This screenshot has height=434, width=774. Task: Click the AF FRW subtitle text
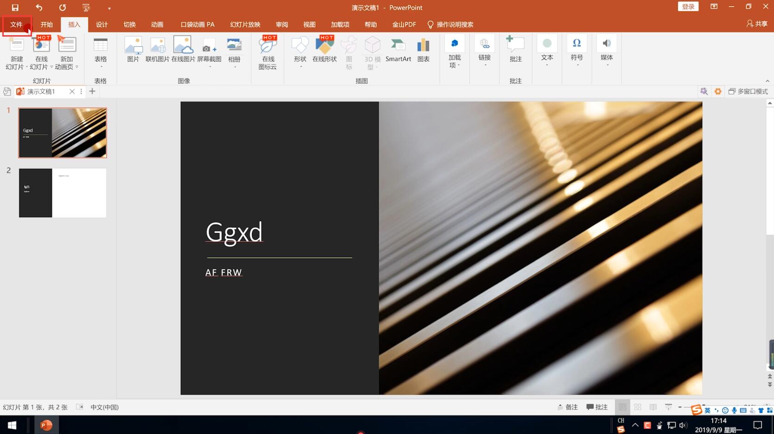point(223,272)
